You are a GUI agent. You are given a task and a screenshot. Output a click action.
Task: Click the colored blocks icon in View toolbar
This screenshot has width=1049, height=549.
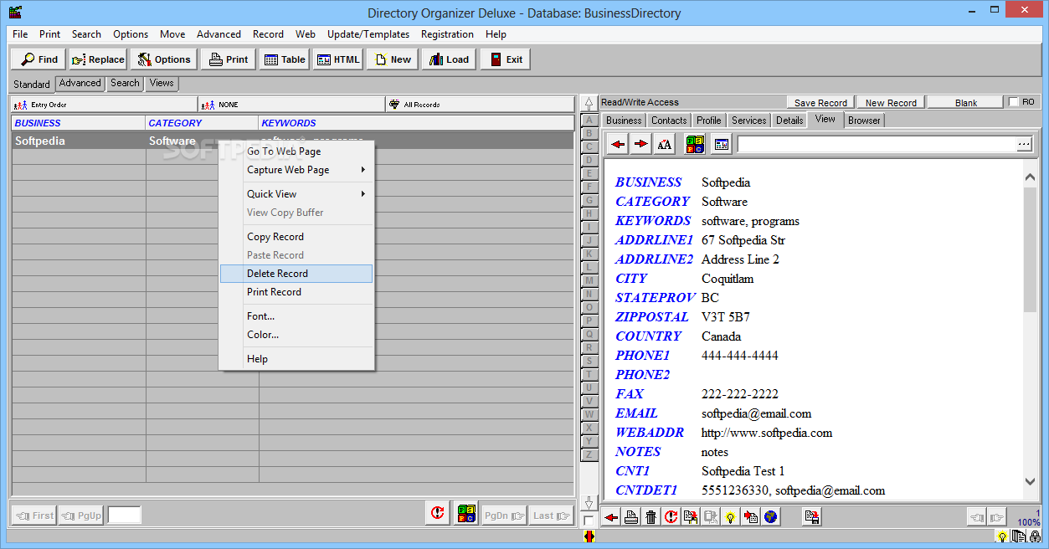(695, 144)
